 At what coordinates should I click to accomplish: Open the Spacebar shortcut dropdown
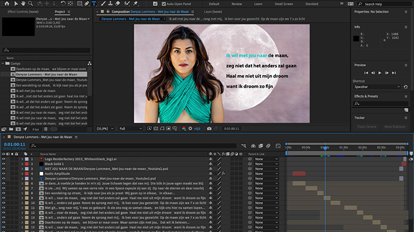377,87
